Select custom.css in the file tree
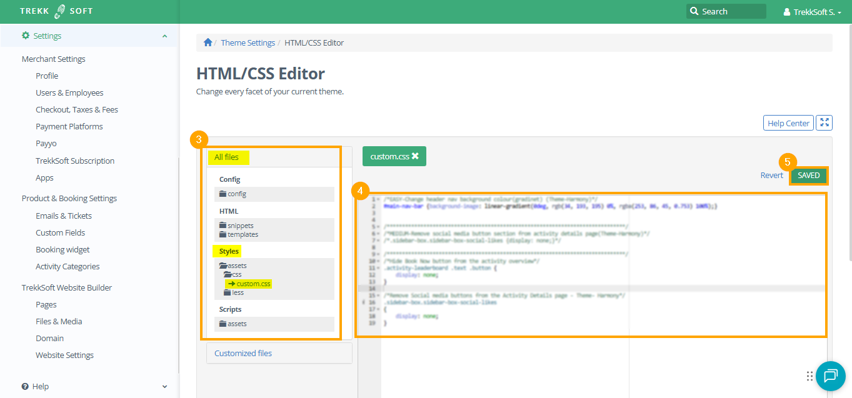The width and height of the screenshot is (852, 398). point(253,284)
